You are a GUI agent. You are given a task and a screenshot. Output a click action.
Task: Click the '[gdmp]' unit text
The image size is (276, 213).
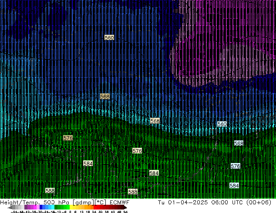click(x=84, y=203)
